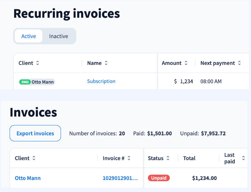
Task: Click the red Unpaid status badge
Action: [159, 178]
